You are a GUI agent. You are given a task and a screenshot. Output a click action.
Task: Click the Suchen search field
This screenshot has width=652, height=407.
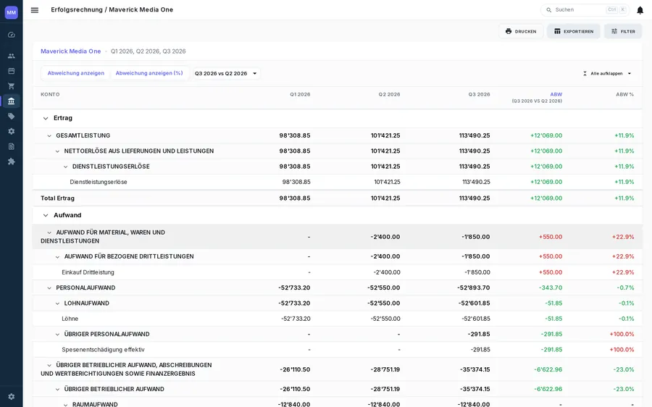coord(585,10)
